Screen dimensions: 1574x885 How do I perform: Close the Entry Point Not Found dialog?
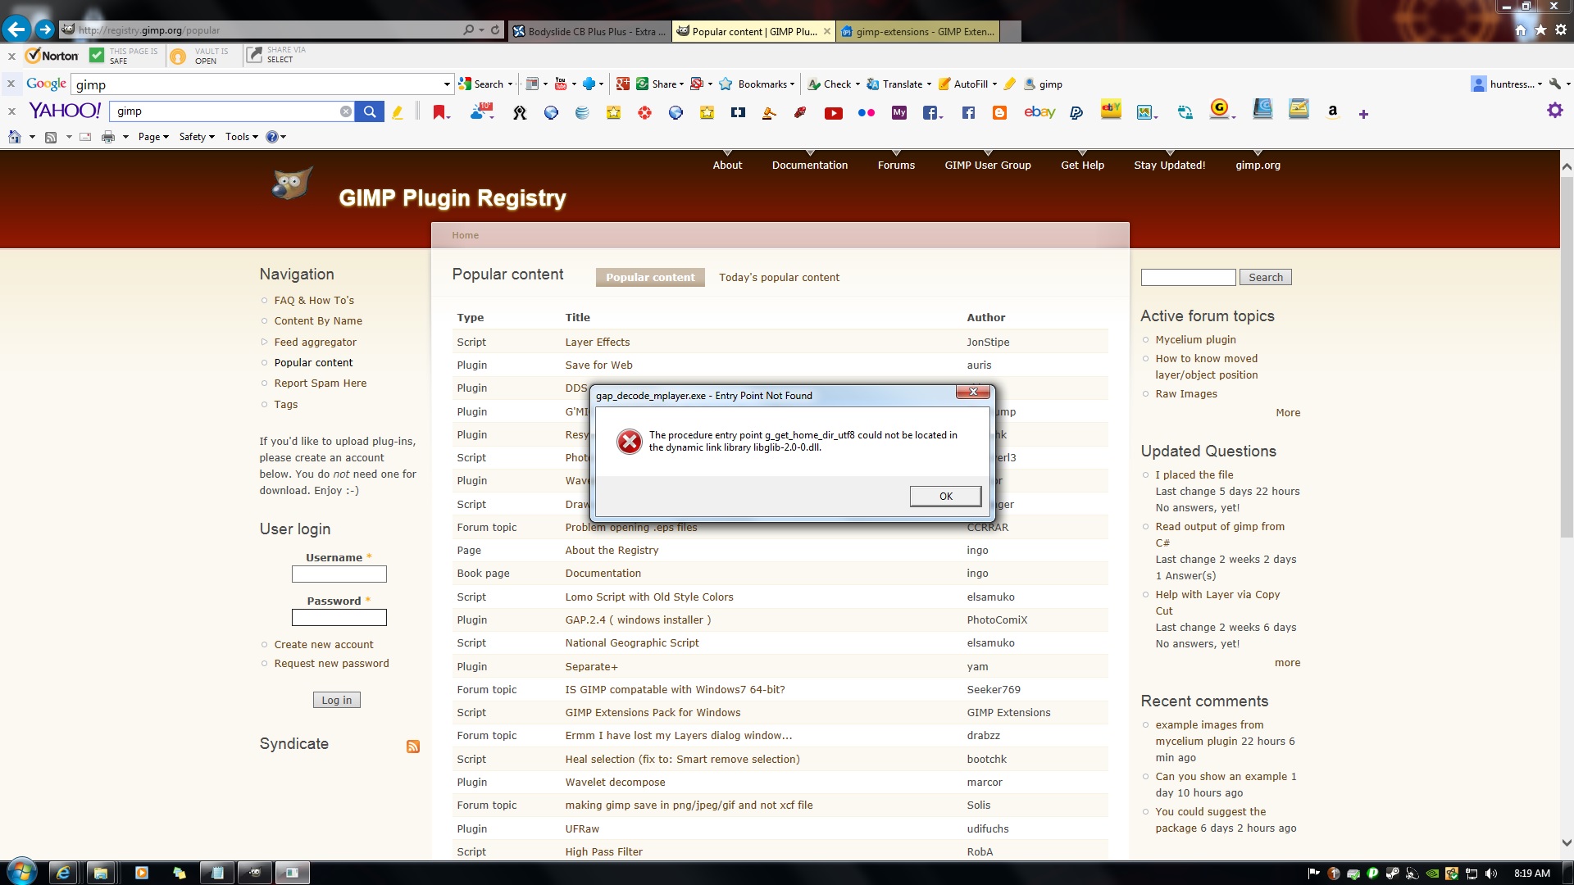tap(973, 392)
